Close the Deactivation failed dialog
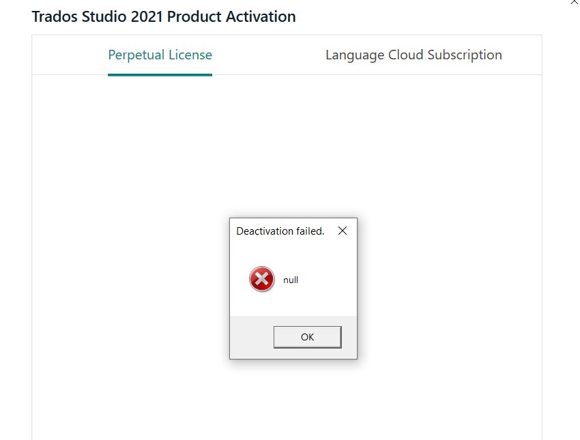 [342, 231]
